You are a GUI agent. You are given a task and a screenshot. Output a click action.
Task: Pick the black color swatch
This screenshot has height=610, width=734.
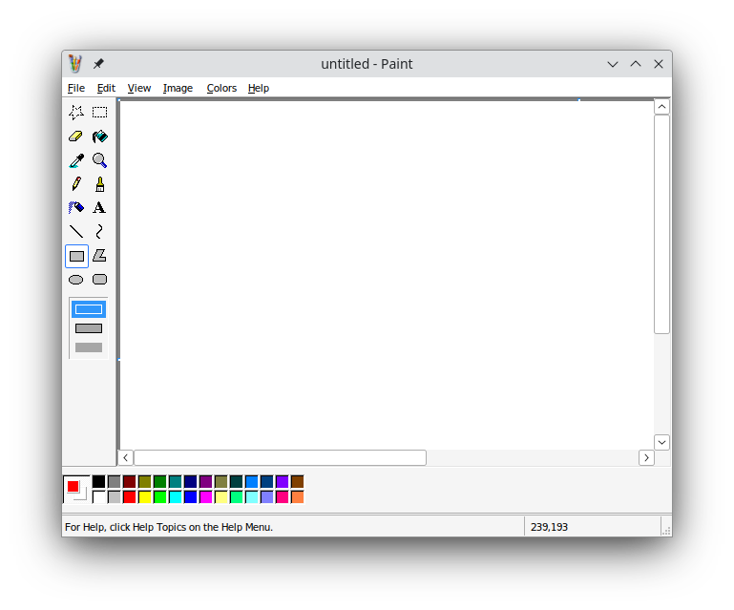point(98,482)
